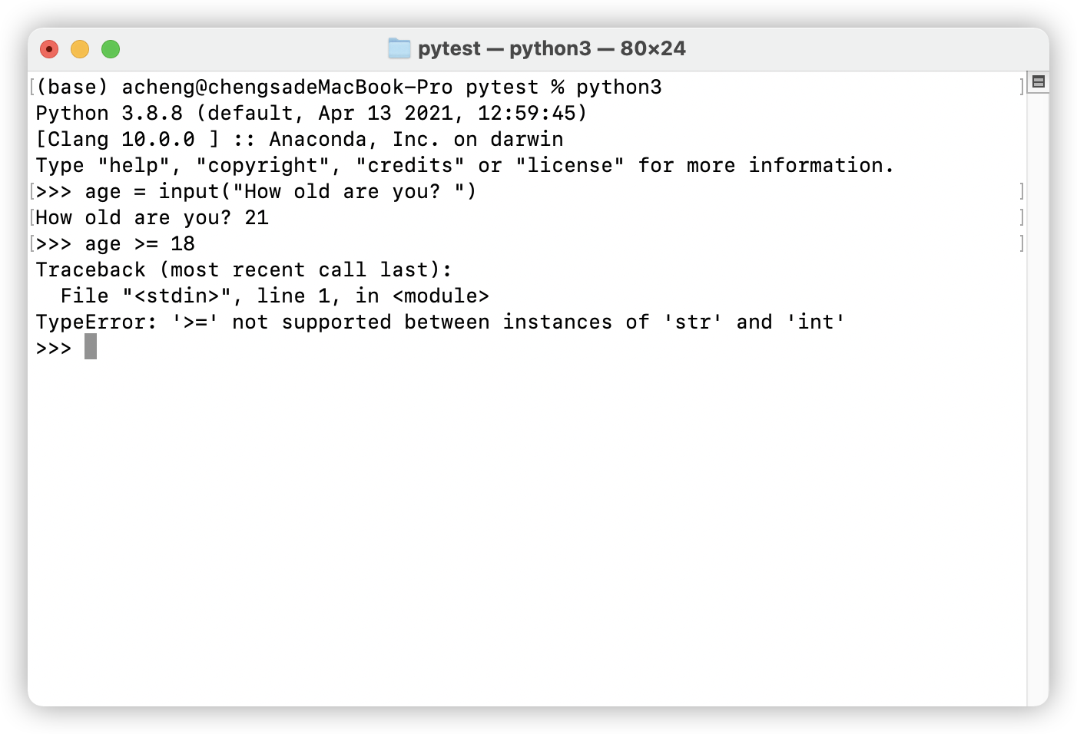Click the pytest folder icon in title bar
Image resolution: width=1077 pixels, height=734 pixels.
tap(399, 48)
